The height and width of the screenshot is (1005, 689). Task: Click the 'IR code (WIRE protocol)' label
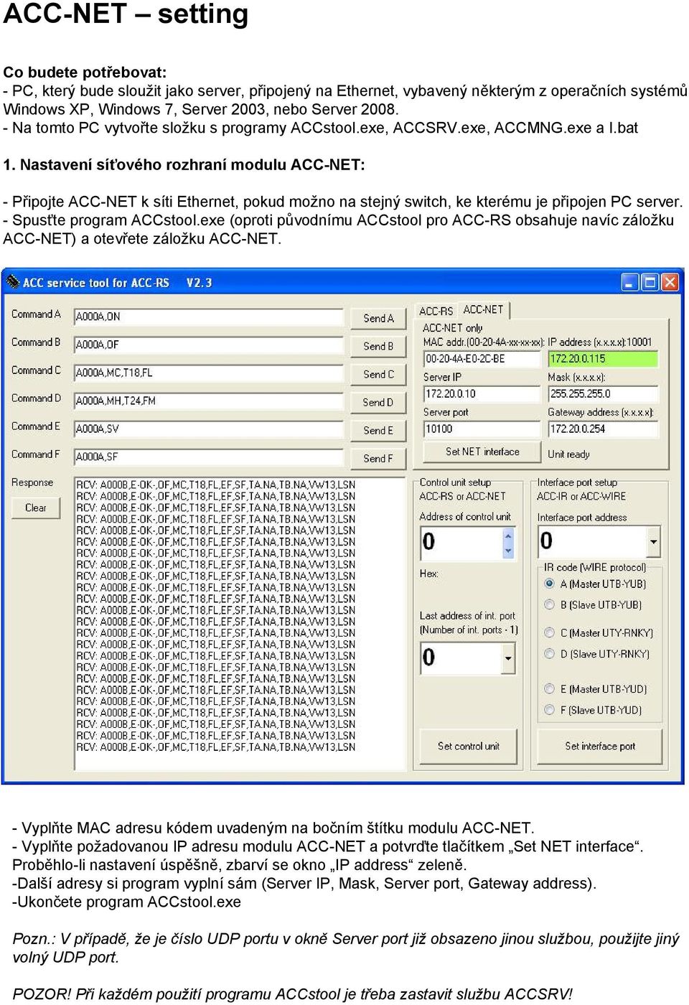[595, 567]
